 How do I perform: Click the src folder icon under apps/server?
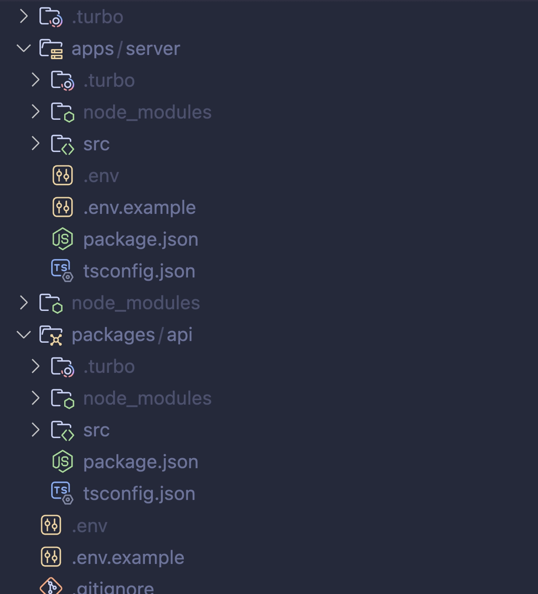(x=63, y=144)
